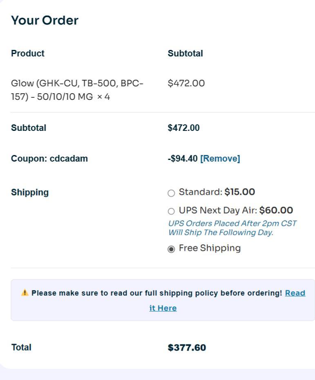Click the Product column header
315x380 pixels.
27,54
